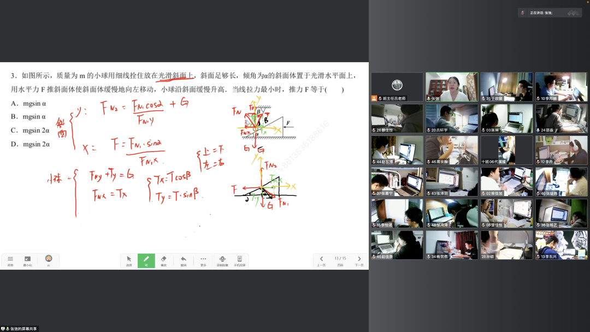Select video tile of 13李东兴

point(562,245)
